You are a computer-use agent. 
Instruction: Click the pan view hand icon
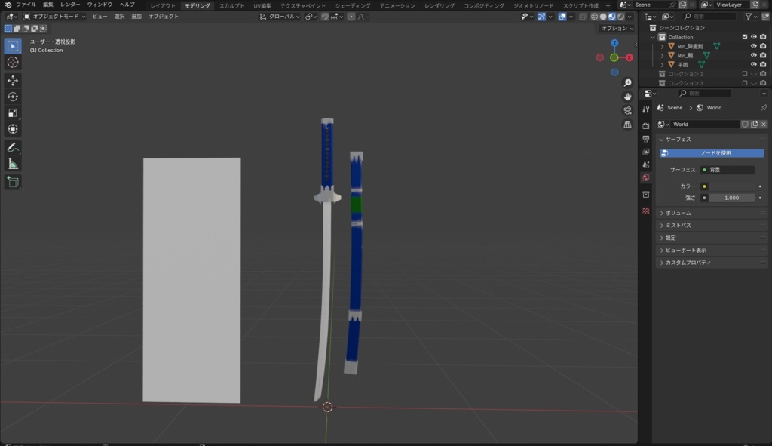[627, 97]
